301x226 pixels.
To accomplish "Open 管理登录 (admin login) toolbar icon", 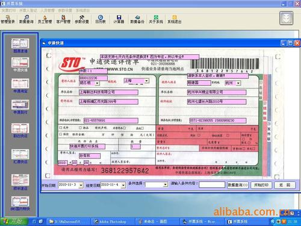I will coord(8,19).
